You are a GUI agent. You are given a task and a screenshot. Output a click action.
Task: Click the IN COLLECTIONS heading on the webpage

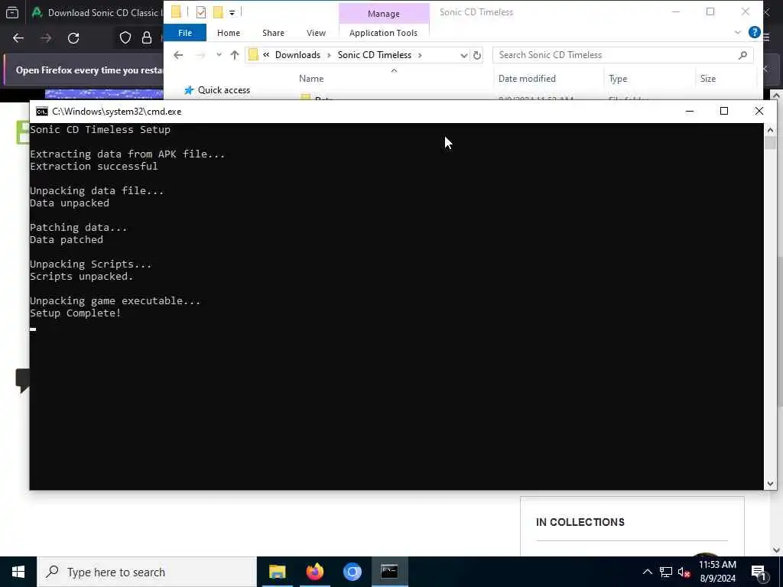[x=580, y=522]
